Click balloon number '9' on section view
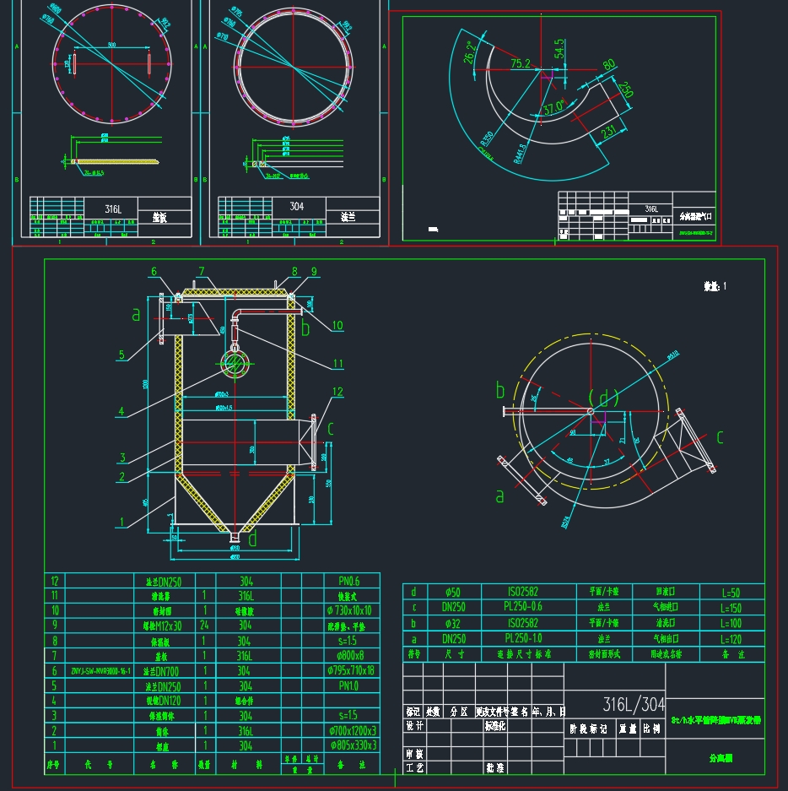Viewport: 788px width, 791px height. click(314, 271)
